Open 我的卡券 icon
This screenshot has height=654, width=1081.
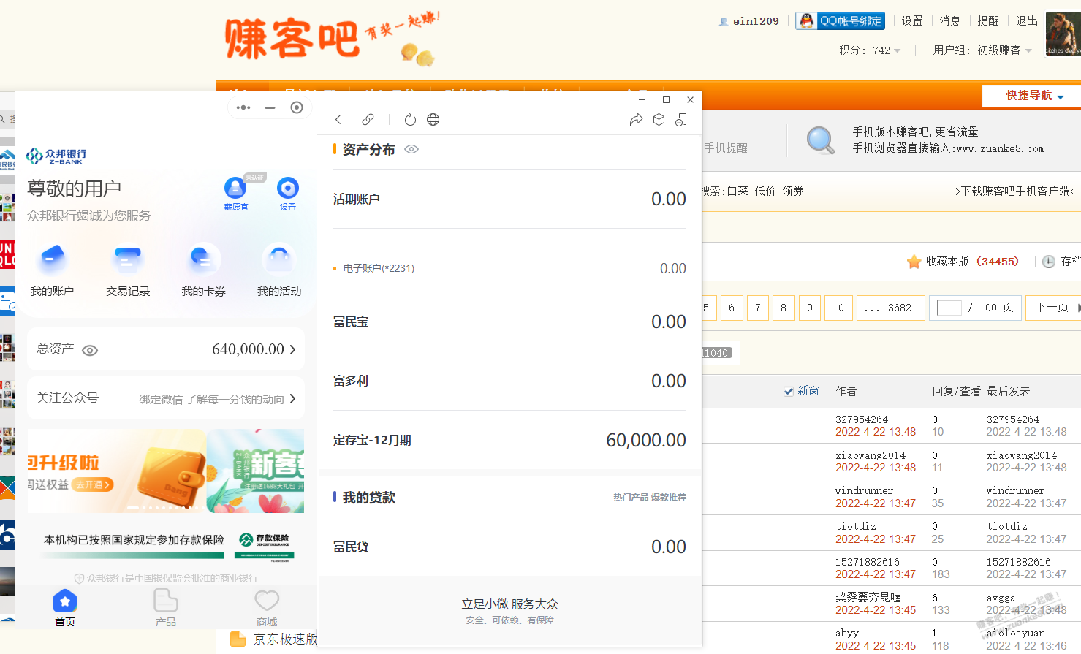tap(203, 259)
